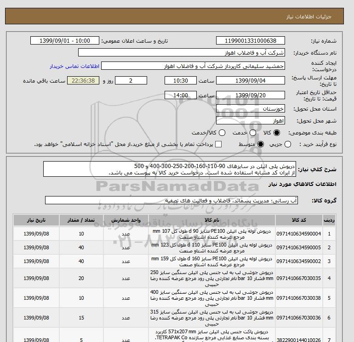
Task: Click product code 0971410634590004
Action: pyautogui.click(x=299, y=234)
